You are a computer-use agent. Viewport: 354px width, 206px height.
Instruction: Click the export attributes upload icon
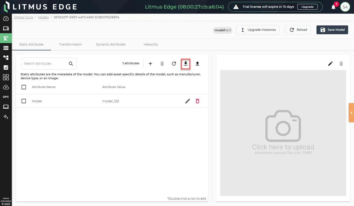pyautogui.click(x=197, y=64)
